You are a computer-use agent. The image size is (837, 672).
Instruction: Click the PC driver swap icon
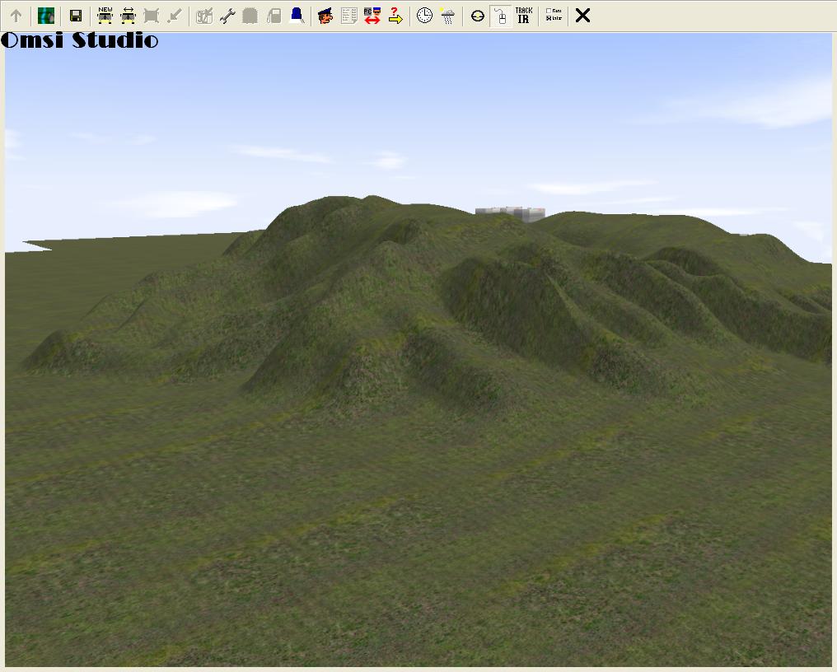(x=372, y=16)
